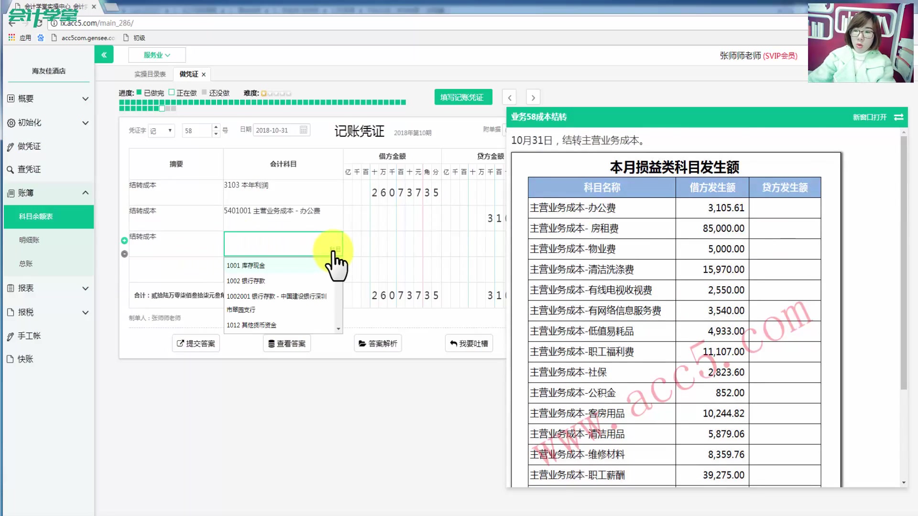The image size is (918, 516).
Task: Click the gray minus icon to remove a row
Action: tap(124, 254)
